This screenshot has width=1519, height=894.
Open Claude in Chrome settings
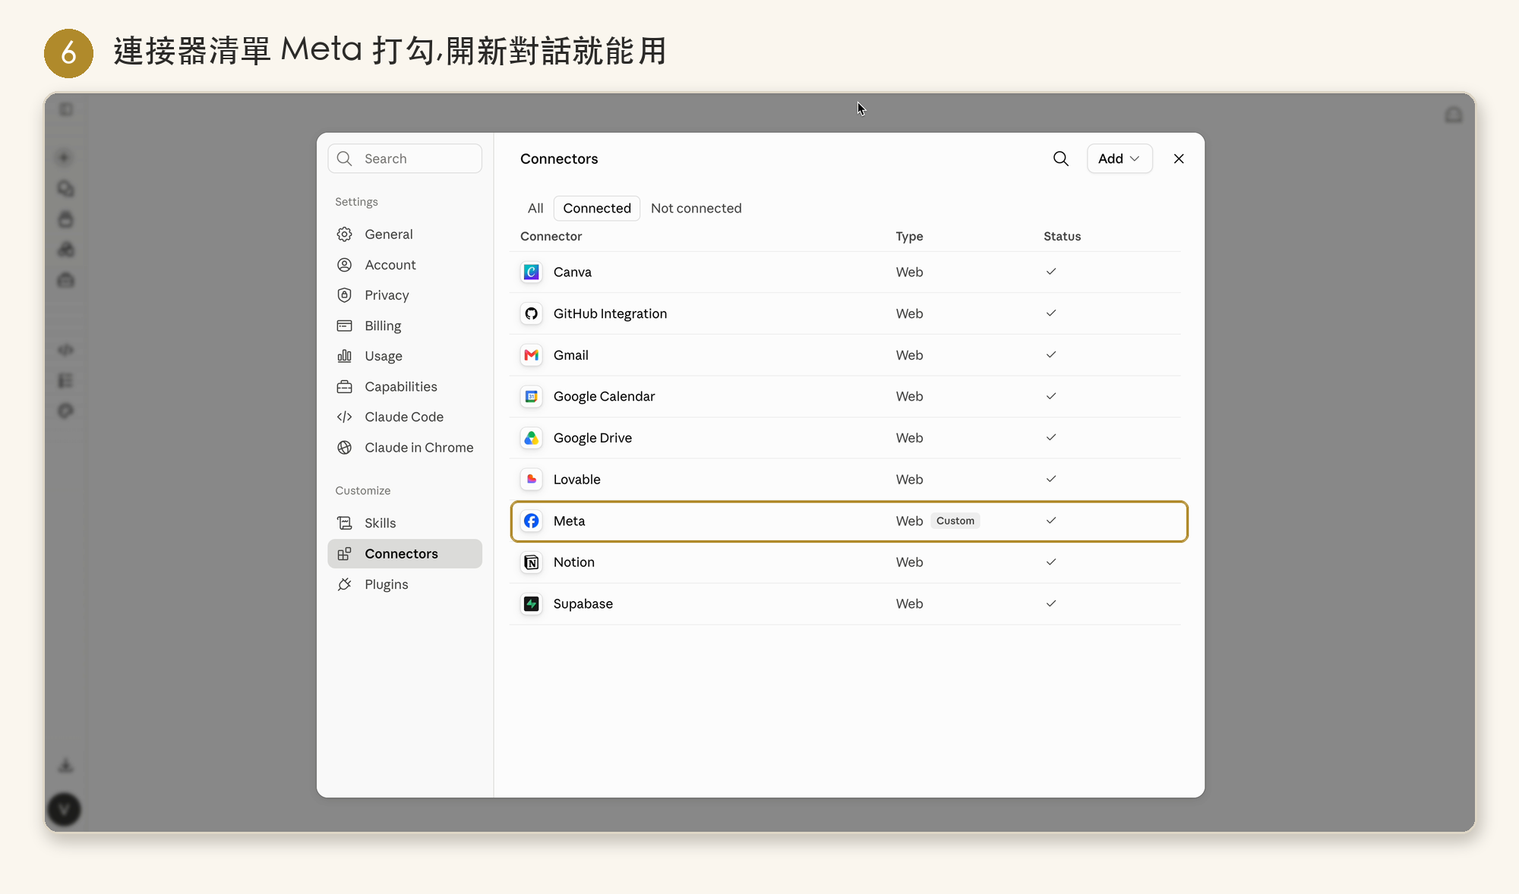(x=405, y=448)
